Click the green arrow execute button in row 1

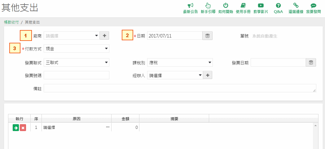[x=15, y=127]
